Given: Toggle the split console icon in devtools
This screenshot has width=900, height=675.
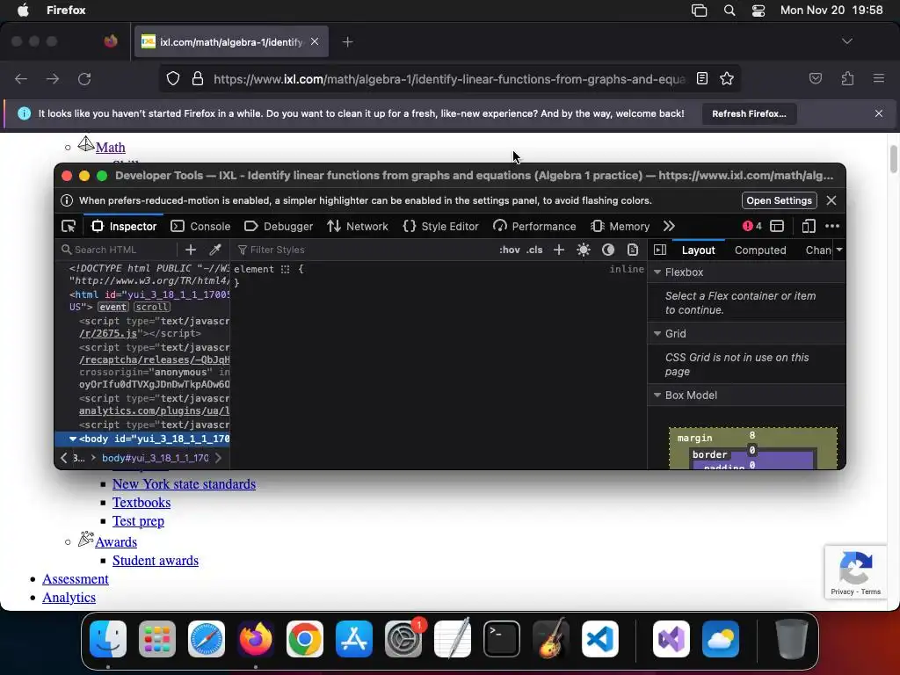Looking at the screenshot, I should pos(777,226).
